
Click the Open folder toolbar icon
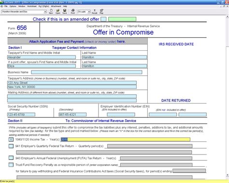[58, 12]
